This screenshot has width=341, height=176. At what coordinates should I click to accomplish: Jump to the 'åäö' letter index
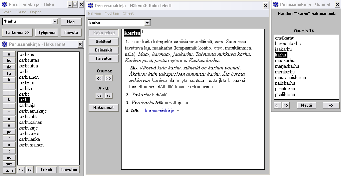(9, 170)
